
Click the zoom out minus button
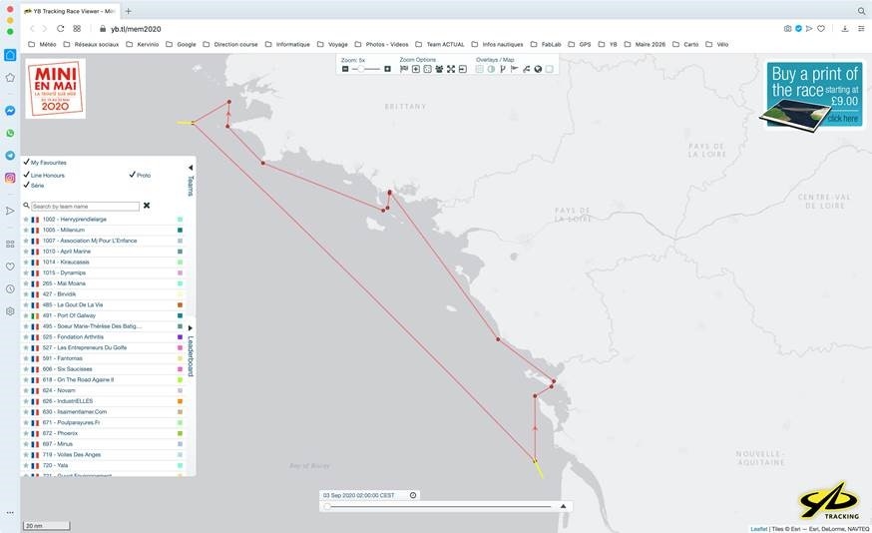point(345,69)
